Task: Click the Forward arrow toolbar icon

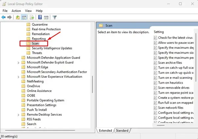Action: [10, 17]
